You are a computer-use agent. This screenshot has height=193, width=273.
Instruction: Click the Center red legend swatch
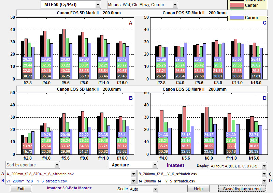(237, 5)
